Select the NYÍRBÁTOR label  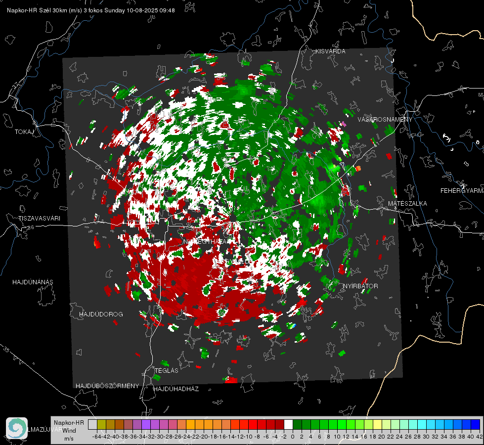coord(360,286)
